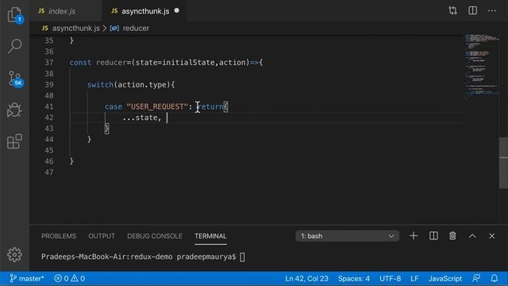The image size is (508, 286).
Task: Click the switch keyword on line 39
Action: pos(100,84)
